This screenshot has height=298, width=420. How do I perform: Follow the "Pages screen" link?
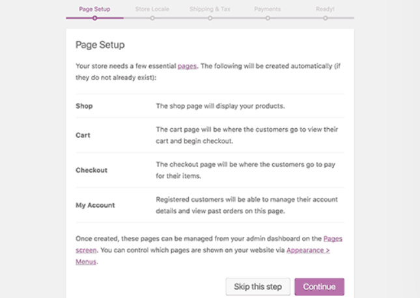click(332, 239)
